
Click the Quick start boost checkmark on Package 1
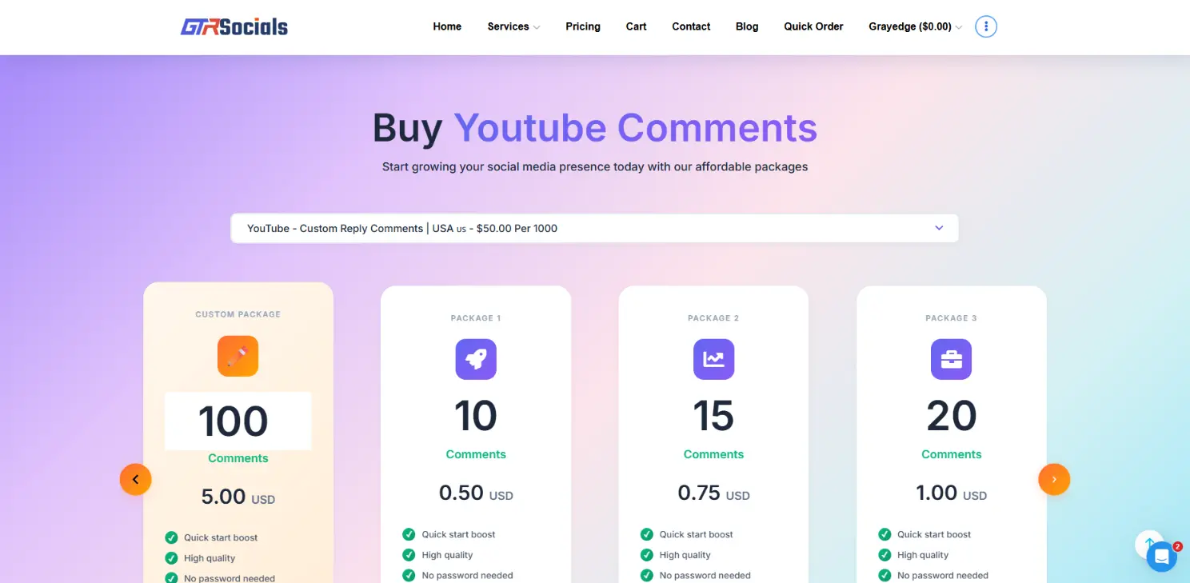(x=409, y=534)
